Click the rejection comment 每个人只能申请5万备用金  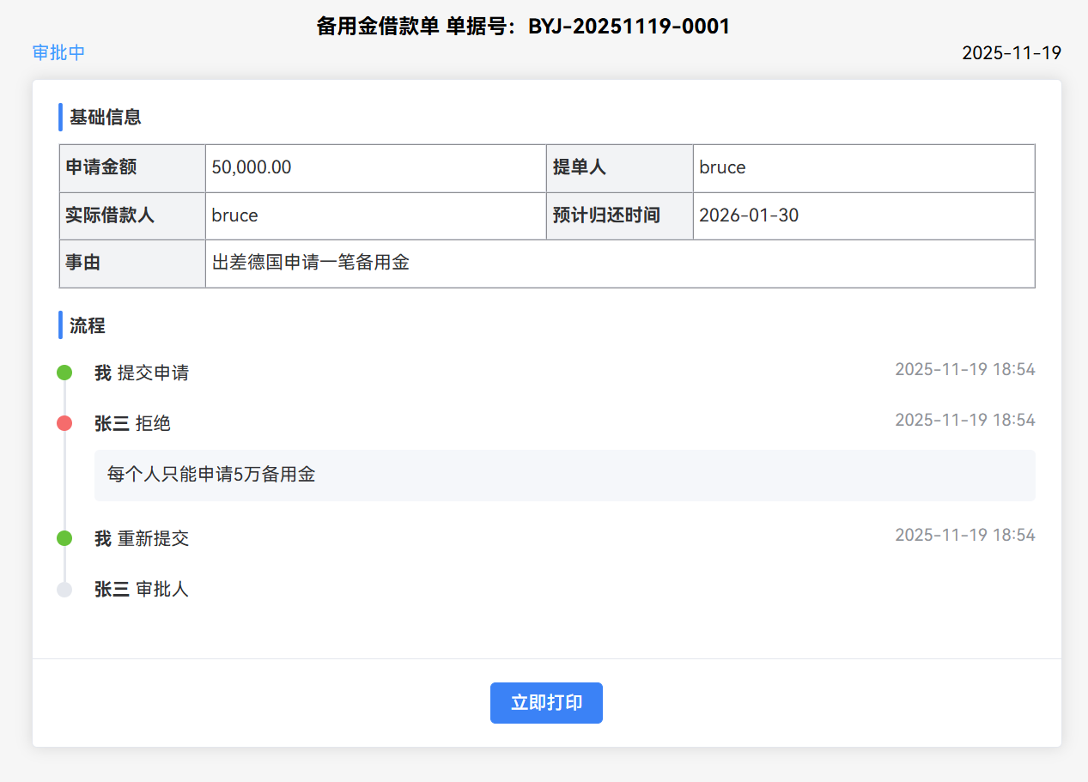click(211, 474)
